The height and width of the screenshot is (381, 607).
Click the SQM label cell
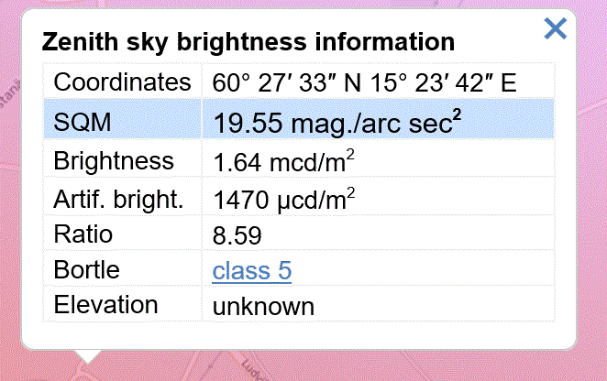tap(122, 119)
